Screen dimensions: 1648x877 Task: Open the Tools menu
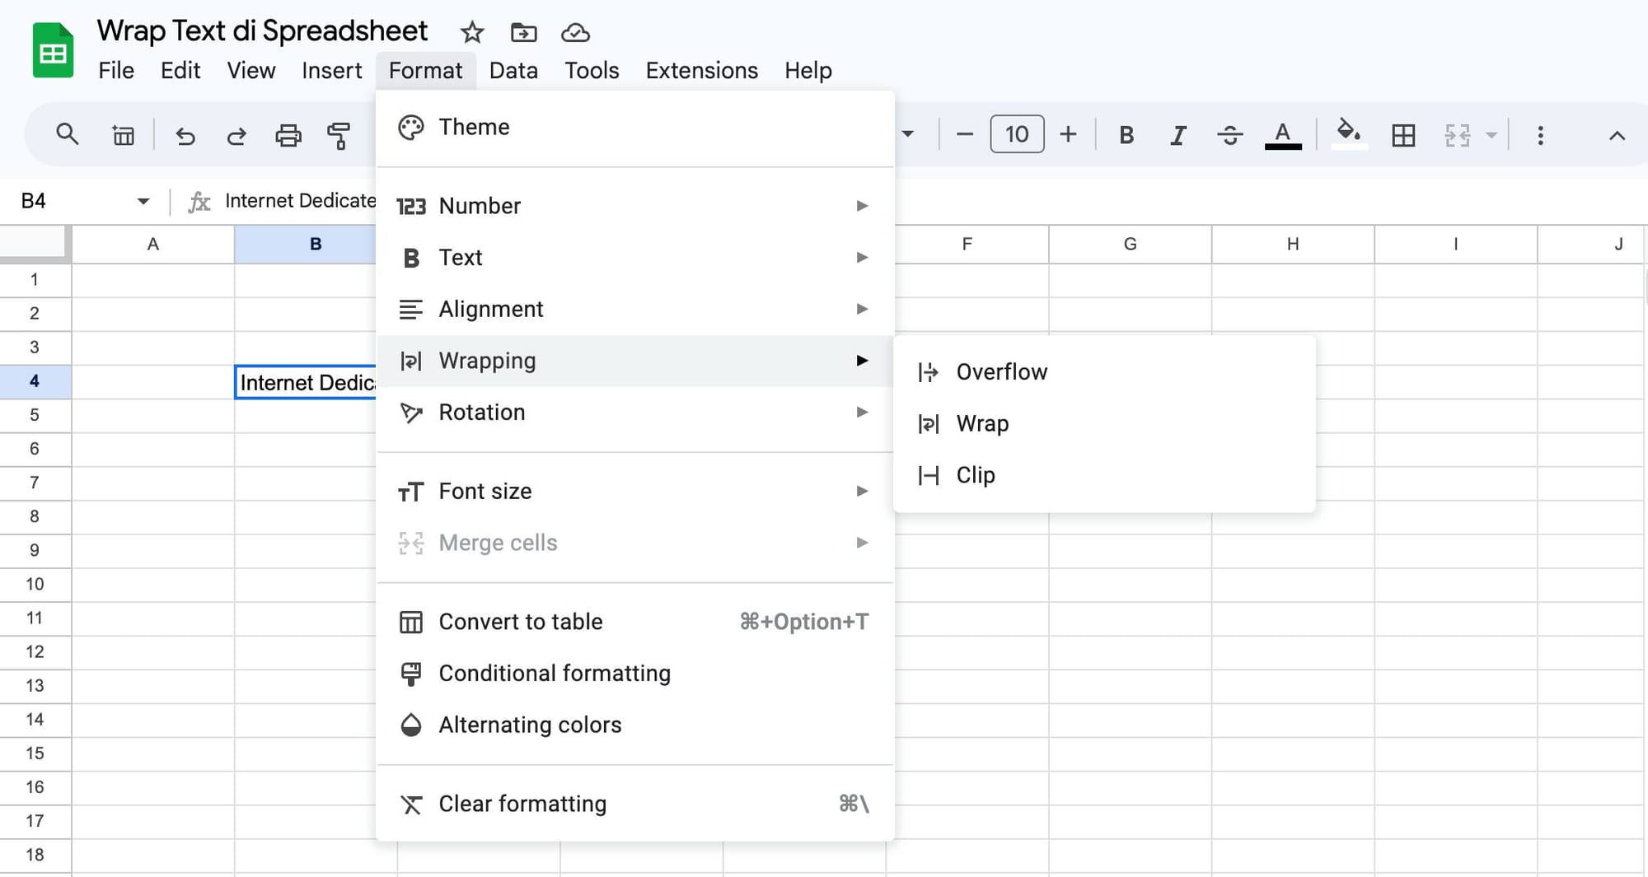pos(592,71)
